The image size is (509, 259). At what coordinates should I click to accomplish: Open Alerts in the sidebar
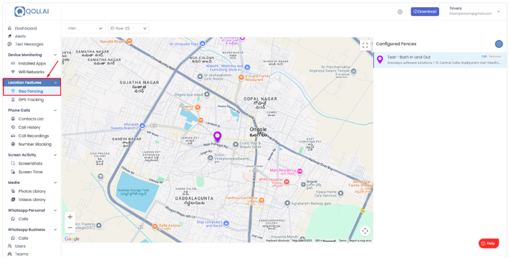[x=20, y=37]
